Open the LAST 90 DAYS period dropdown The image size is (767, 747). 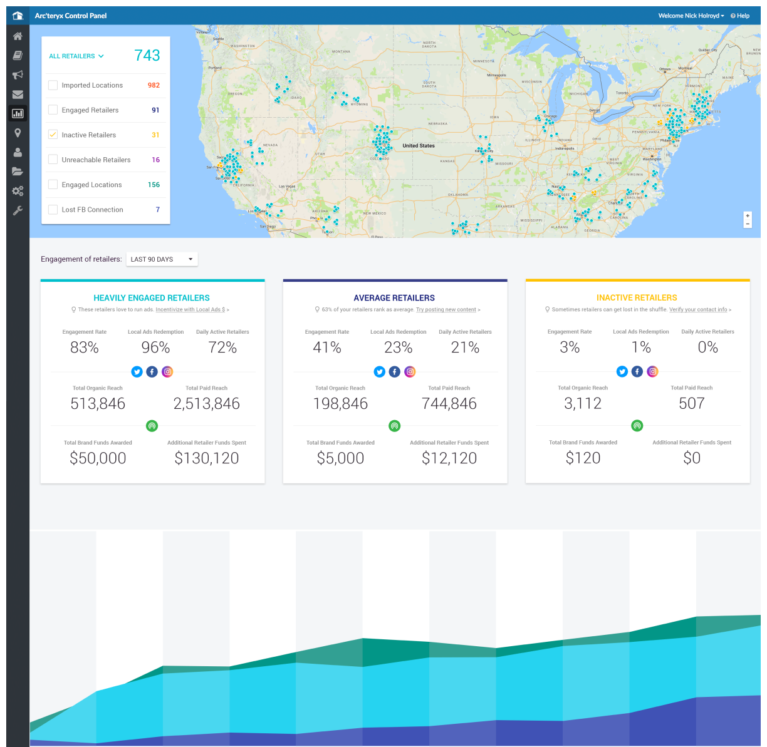pyautogui.click(x=162, y=259)
